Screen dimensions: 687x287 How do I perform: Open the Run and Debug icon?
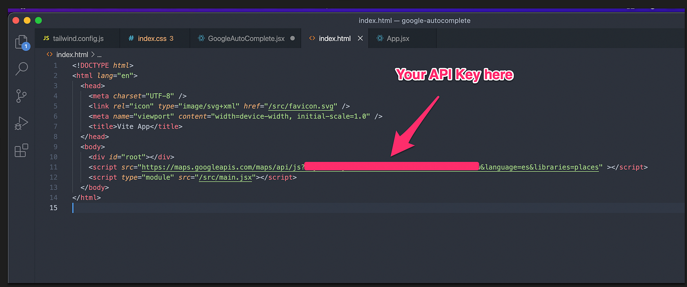pyautogui.click(x=21, y=123)
